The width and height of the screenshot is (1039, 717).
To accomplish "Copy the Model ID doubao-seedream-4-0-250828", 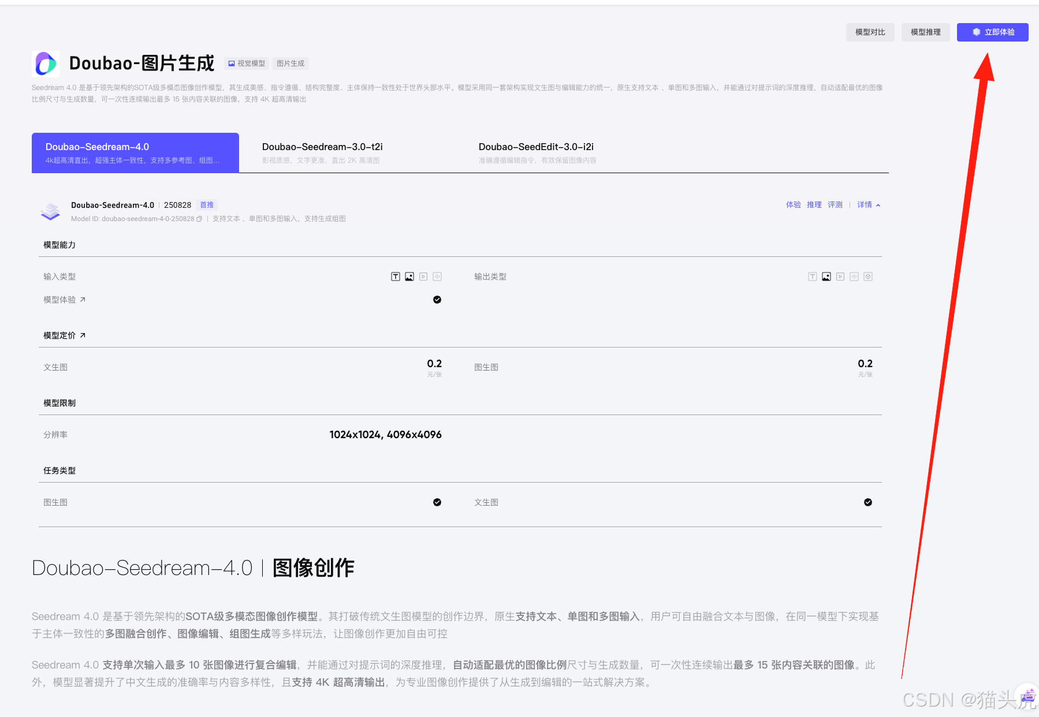I will (199, 219).
